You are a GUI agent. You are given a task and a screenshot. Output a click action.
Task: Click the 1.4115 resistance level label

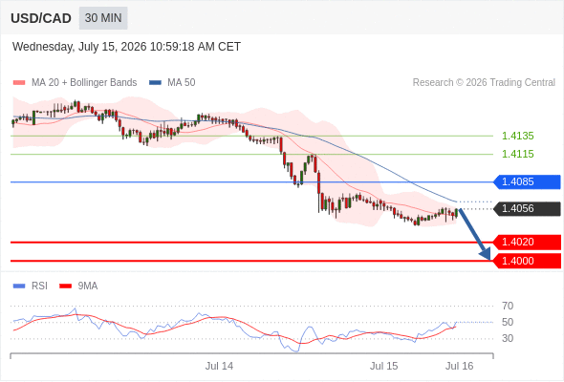(517, 154)
